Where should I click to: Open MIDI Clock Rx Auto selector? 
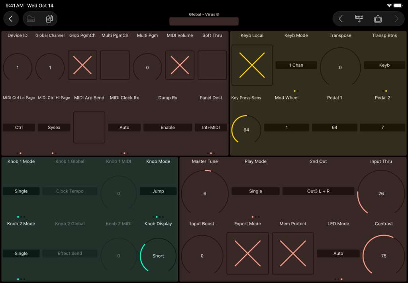[124, 128]
